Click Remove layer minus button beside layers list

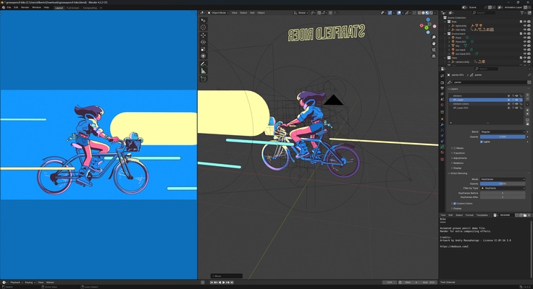click(x=527, y=100)
